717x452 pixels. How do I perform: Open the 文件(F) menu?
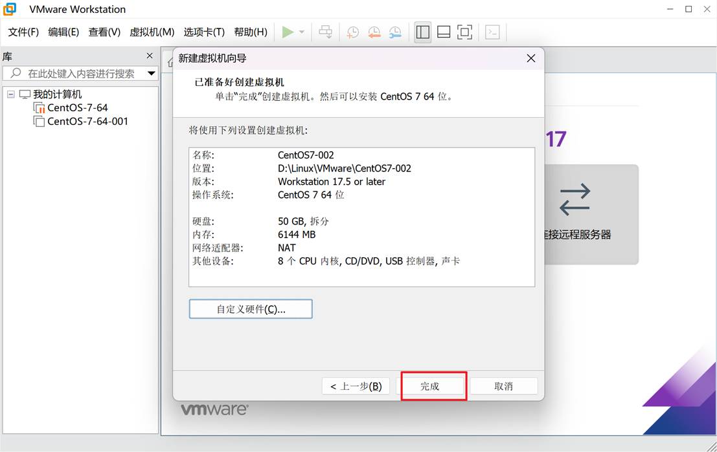coord(23,32)
